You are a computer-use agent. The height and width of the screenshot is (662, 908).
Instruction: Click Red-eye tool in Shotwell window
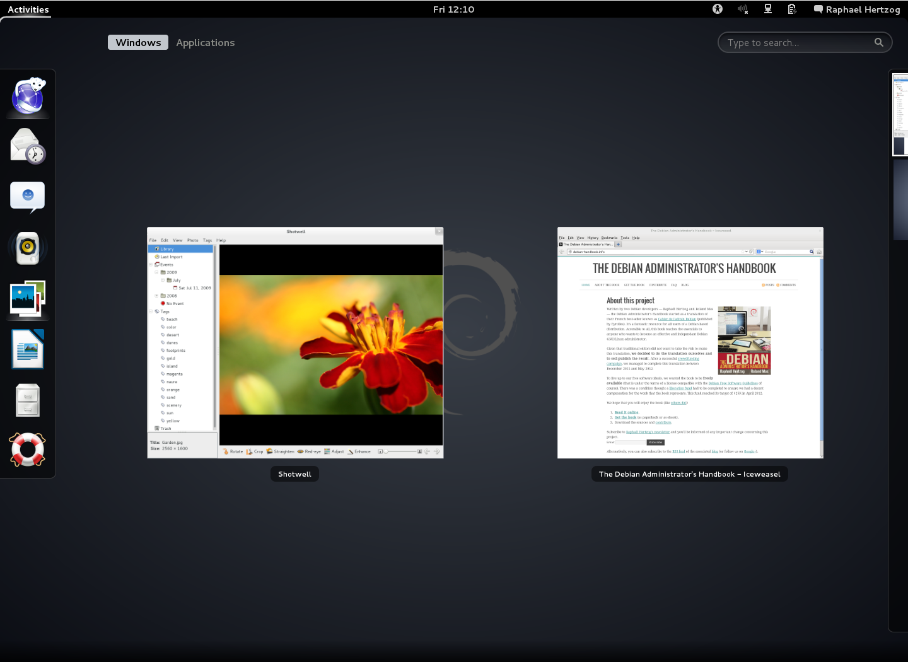click(x=309, y=451)
